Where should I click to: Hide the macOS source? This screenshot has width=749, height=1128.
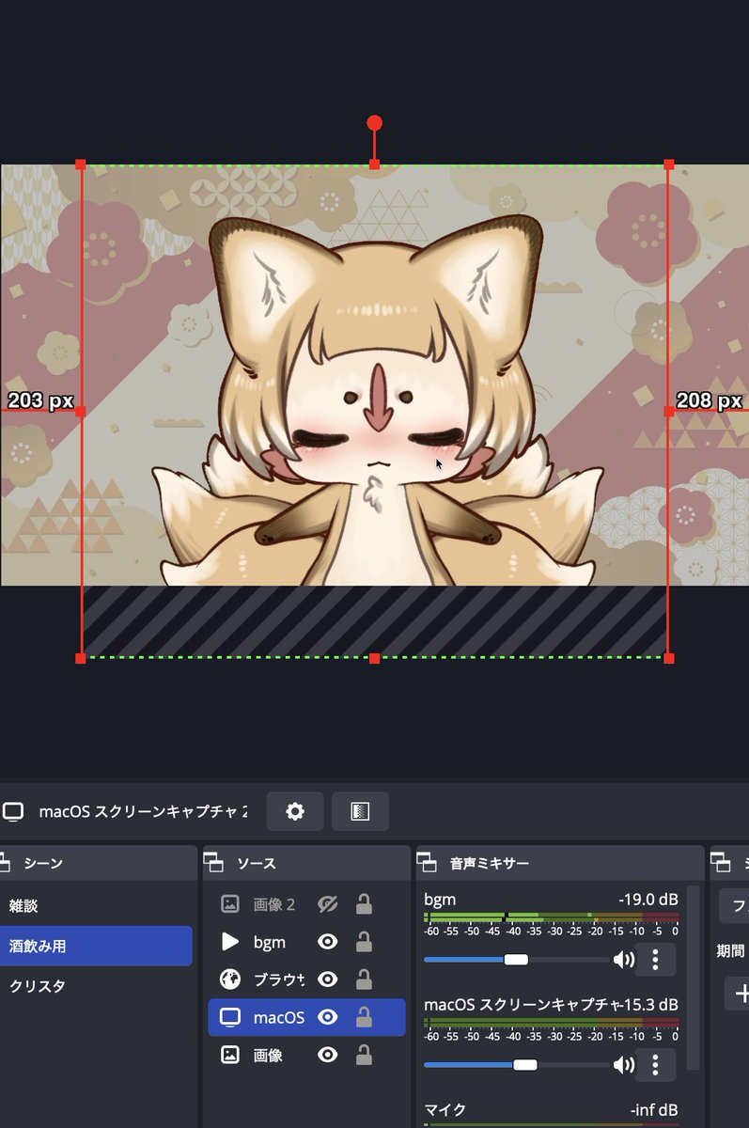[x=327, y=1017]
